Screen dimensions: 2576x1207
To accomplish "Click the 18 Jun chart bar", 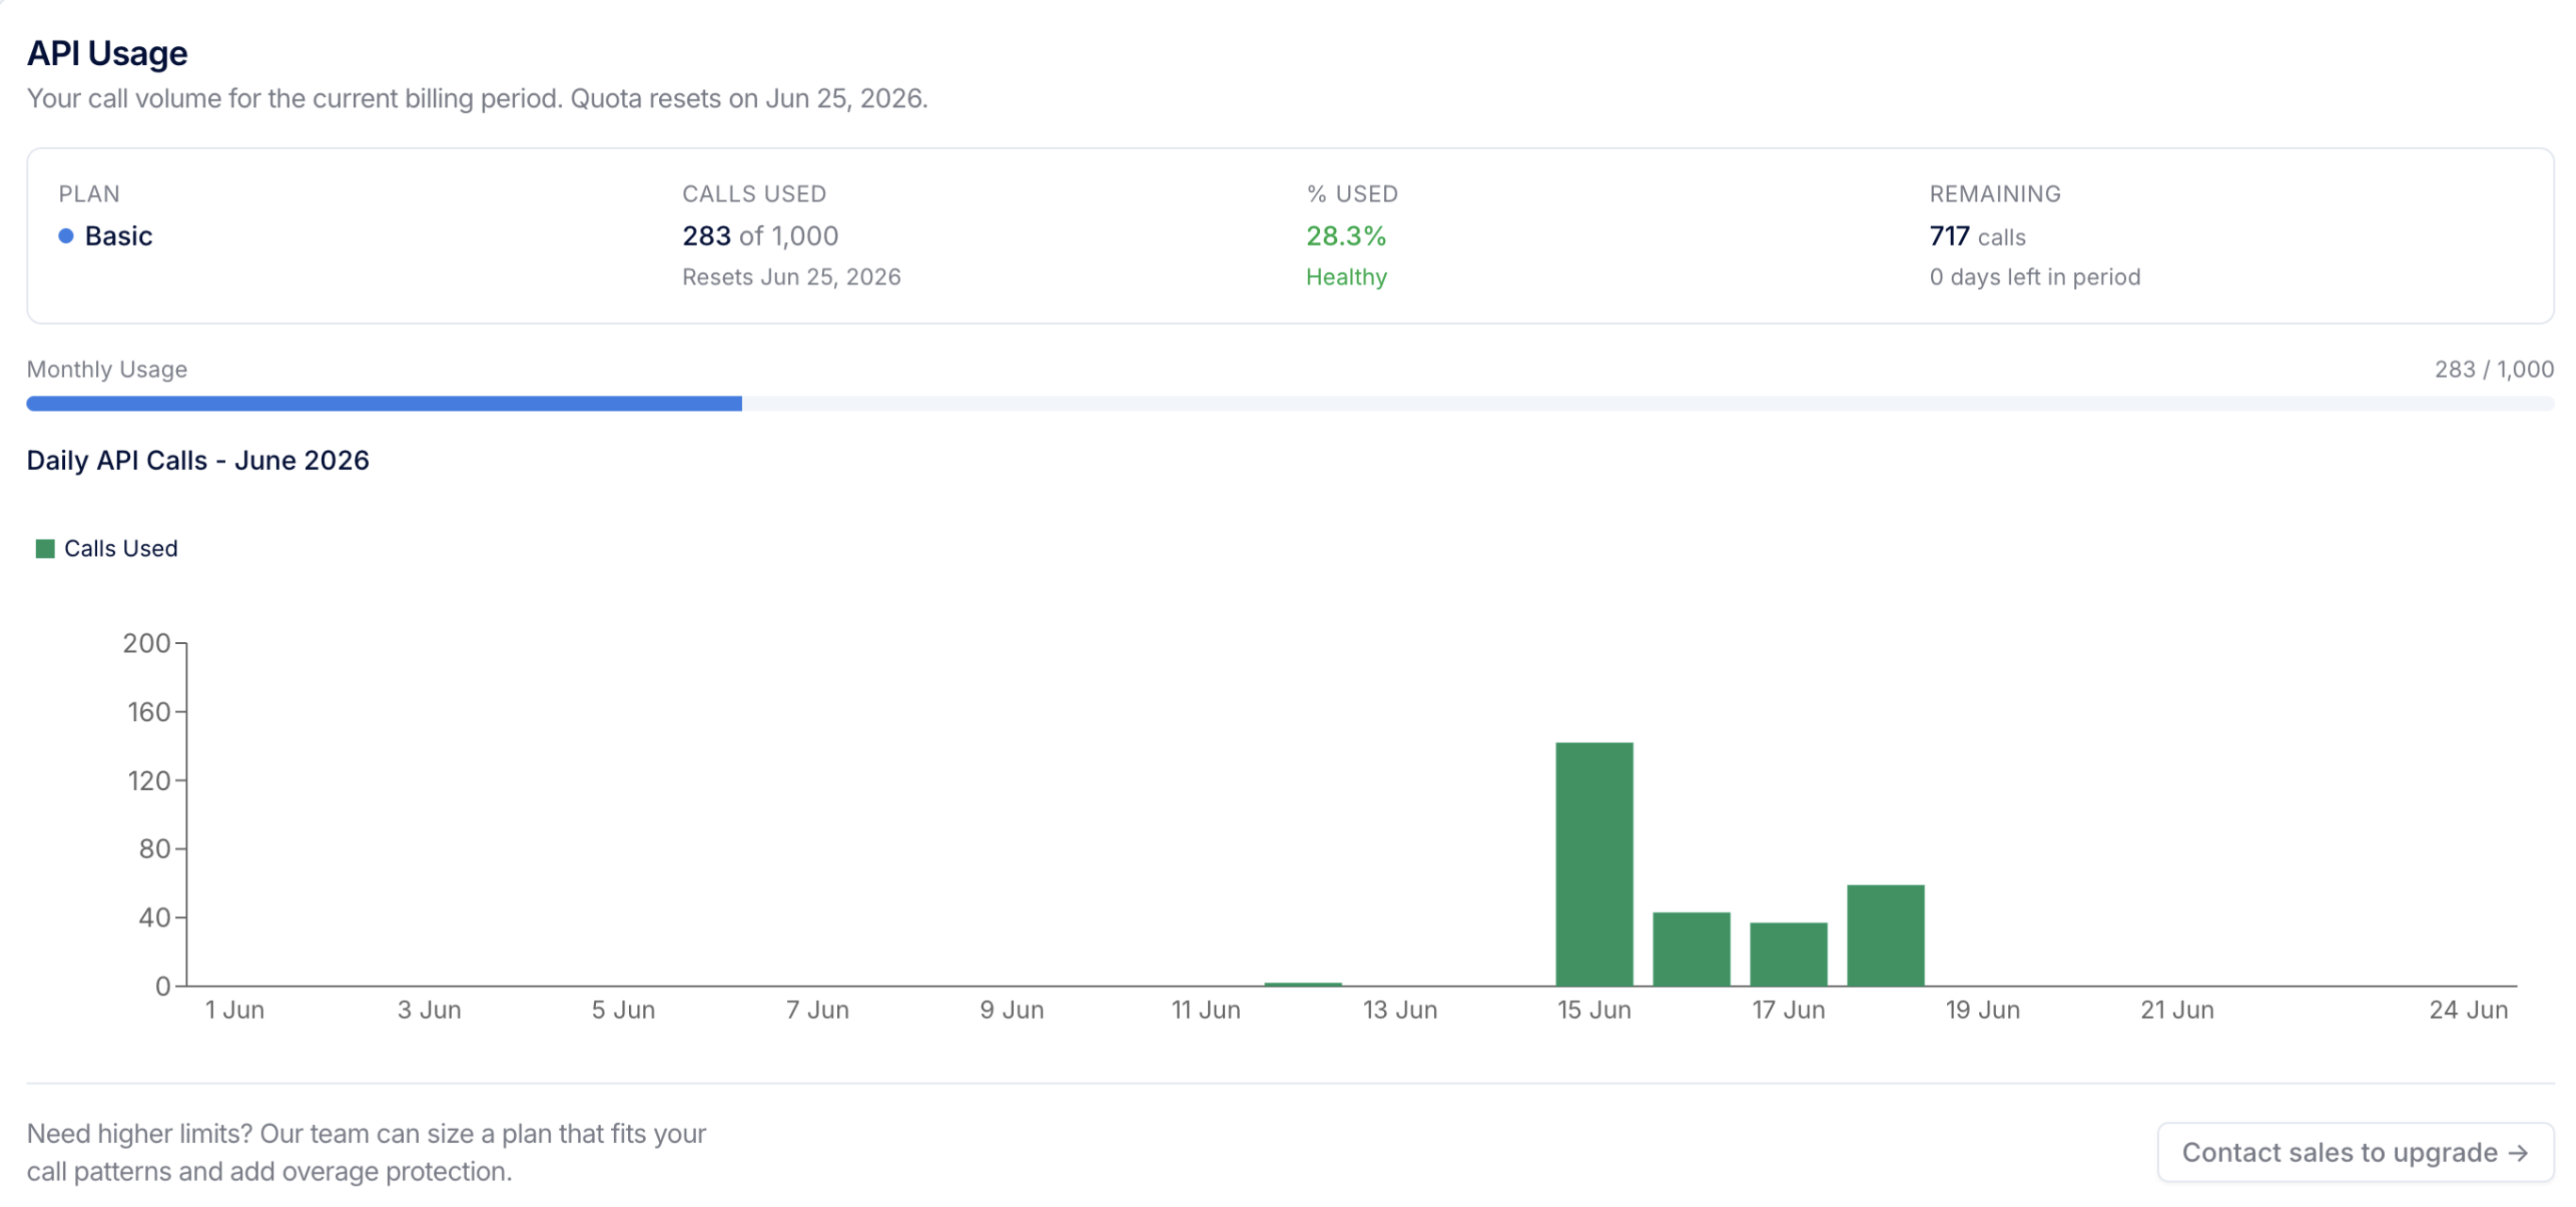I will 1885,935.
